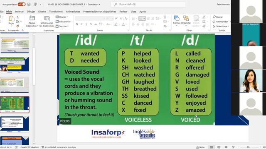Click the Pegar paste icon
This screenshot has height=149, width=266.
(x=11, y=19)
